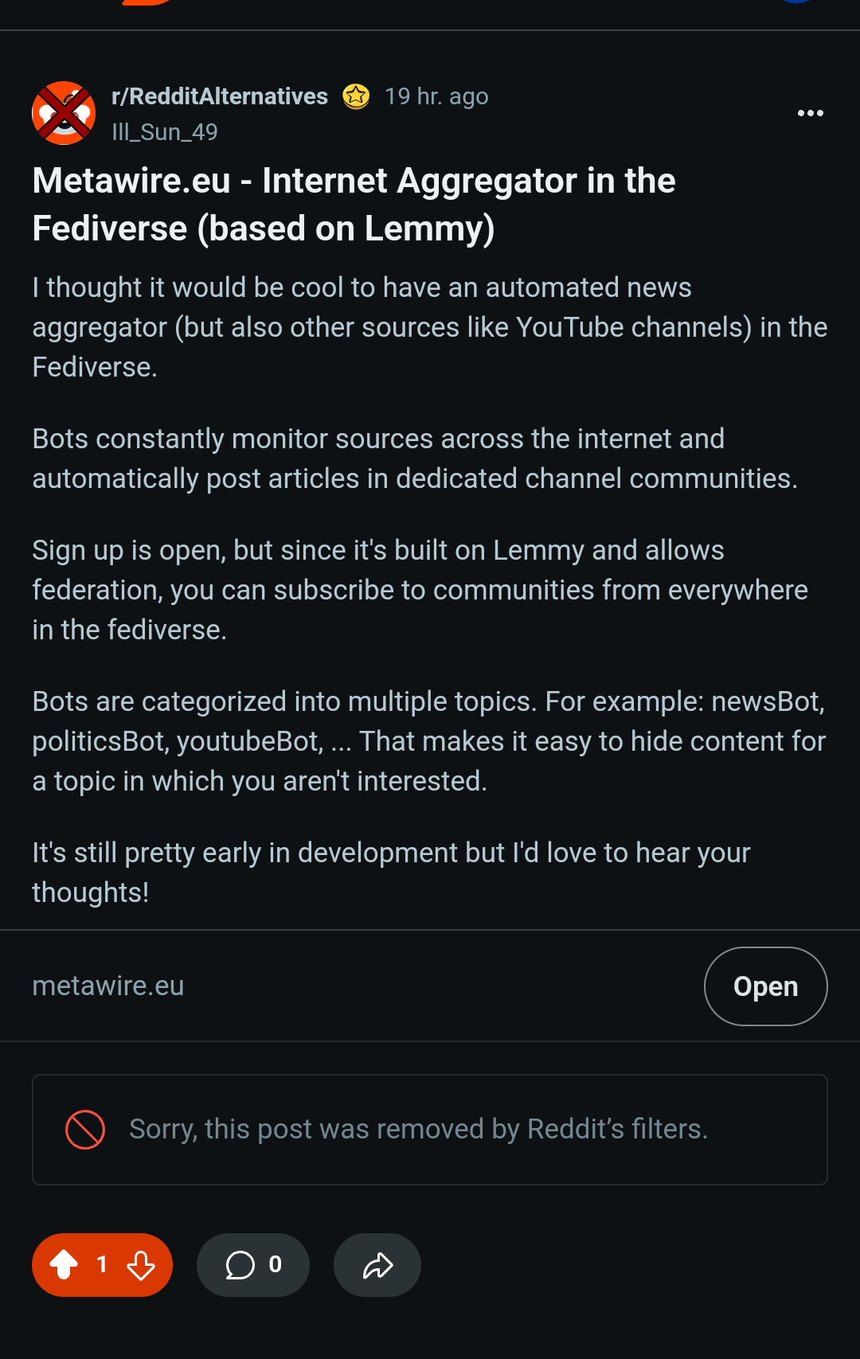Open the post via its bold title

tap(354, 205)
